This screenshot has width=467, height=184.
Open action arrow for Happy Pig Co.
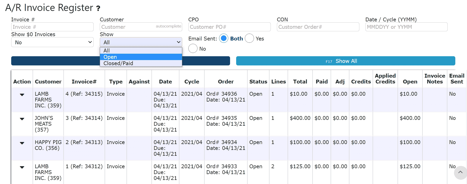(22, 143)
